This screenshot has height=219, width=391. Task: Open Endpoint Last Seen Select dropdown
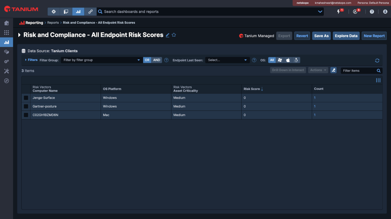227,60
